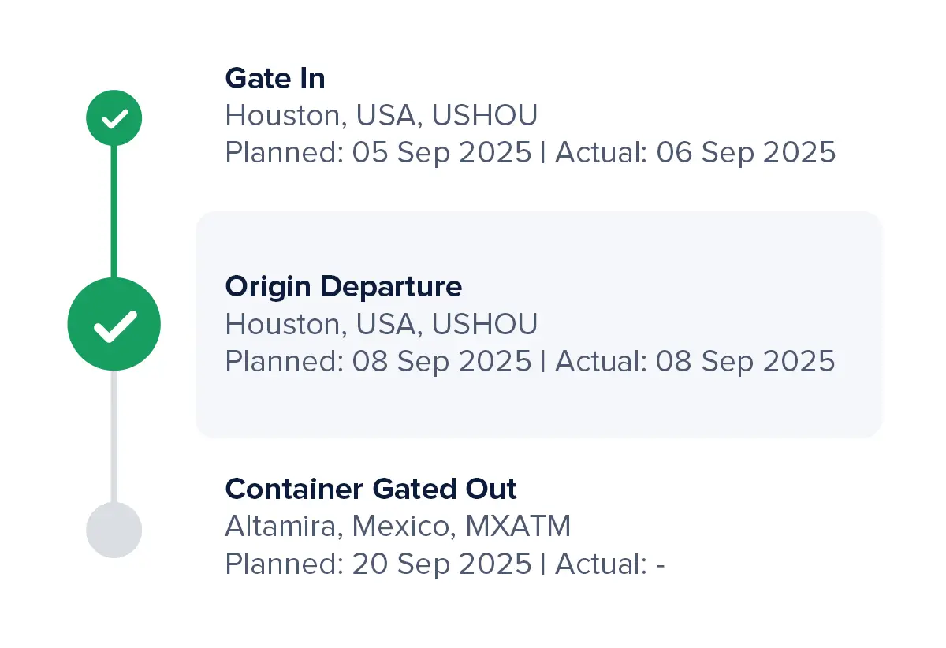Click Actual: 08 Sep 2025 date
The height and width of the screenshot is (648, 946).
(695, 362)
